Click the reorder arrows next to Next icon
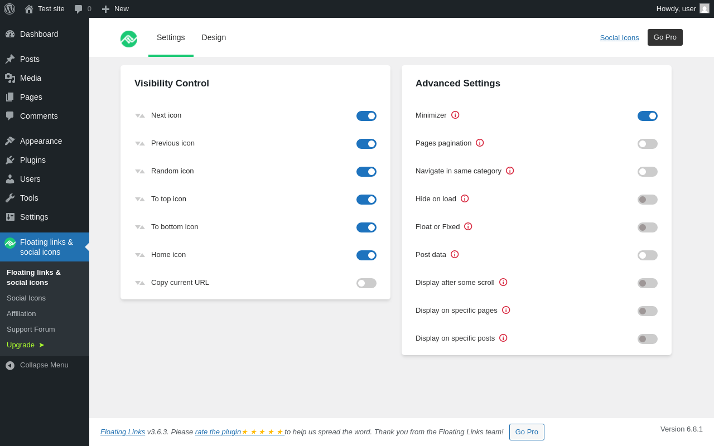This screenshot has height=446, width=714. [140, 116]
